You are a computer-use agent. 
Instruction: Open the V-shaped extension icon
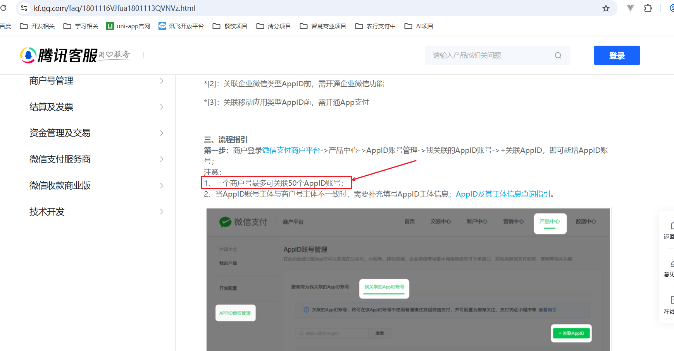630,8
